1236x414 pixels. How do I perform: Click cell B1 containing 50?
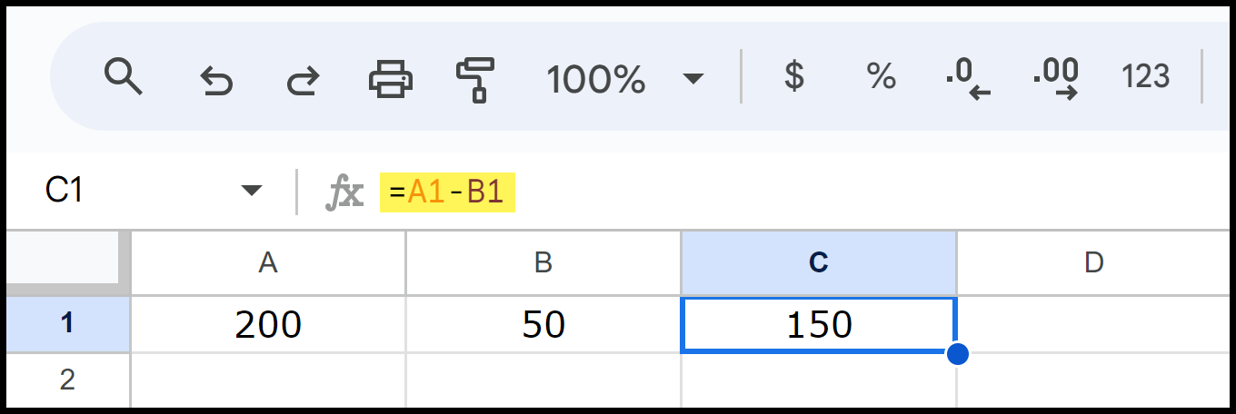543,324
